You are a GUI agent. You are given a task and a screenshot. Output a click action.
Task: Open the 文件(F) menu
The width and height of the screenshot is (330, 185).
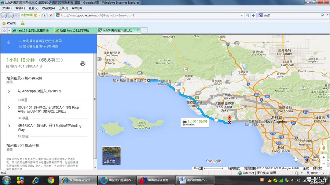pyautogui.click(x=7, y=8)
